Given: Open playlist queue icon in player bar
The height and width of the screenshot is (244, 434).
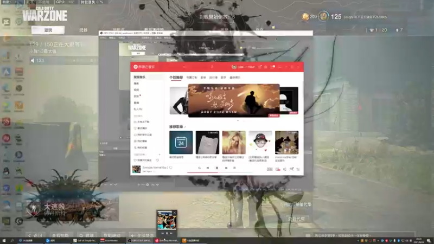Looking at the screenshot, I should [298, 169].
